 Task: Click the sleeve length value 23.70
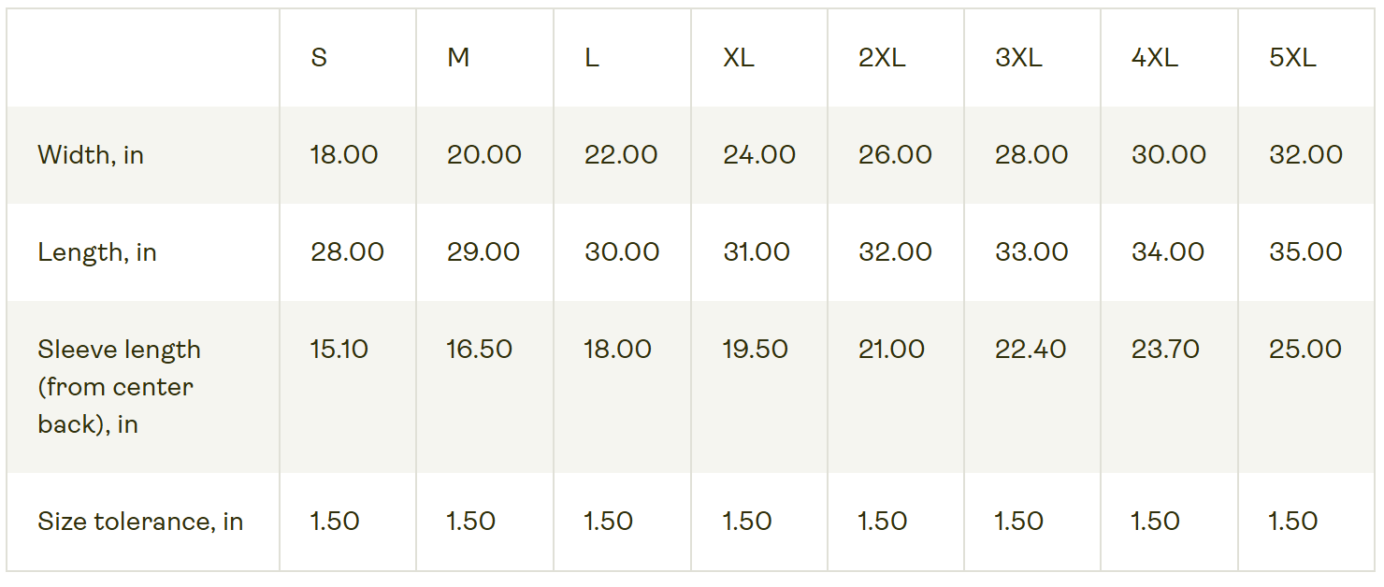pyautogui.click(x=1165, y=350)
